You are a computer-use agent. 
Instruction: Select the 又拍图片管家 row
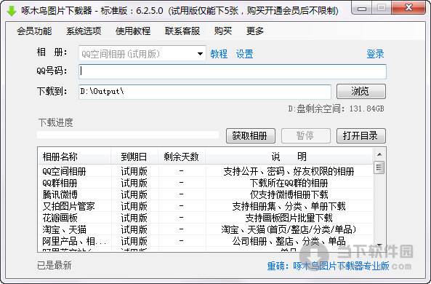(206, 206)
